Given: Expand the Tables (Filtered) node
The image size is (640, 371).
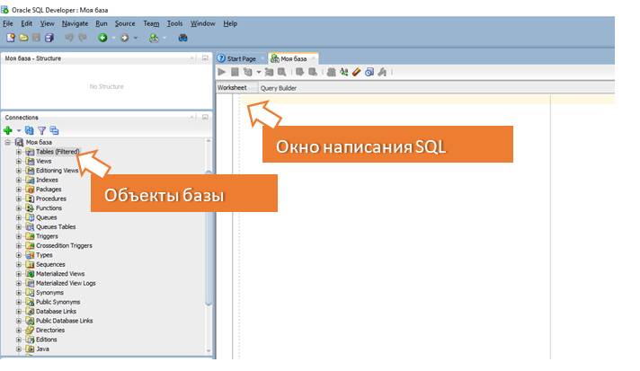Looking at the screenshot, I should point(18,152).
